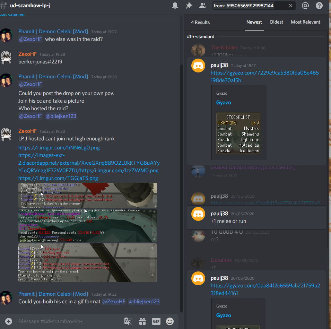Open the TGGjaTS.png imgur link

coord(58,178)
